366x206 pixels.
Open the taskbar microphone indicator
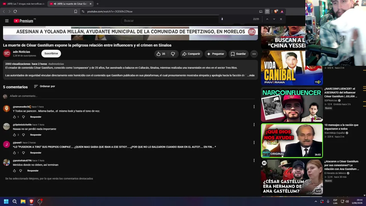tap(328, 201)
